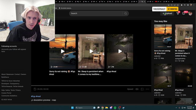Like the video with 1906 likes
The width and height of the screenshot is (196, 110).
pos(159,58)
